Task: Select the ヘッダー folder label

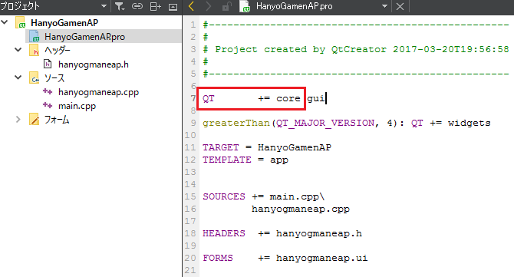Action: (x=57, y=50)
